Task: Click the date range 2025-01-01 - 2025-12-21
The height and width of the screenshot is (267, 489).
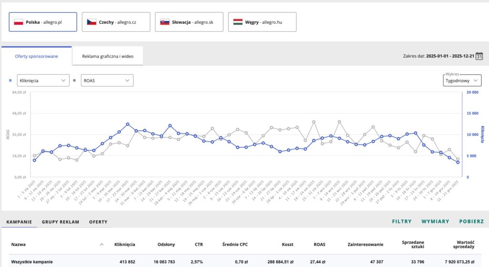Action: click(x=451, y=56)
